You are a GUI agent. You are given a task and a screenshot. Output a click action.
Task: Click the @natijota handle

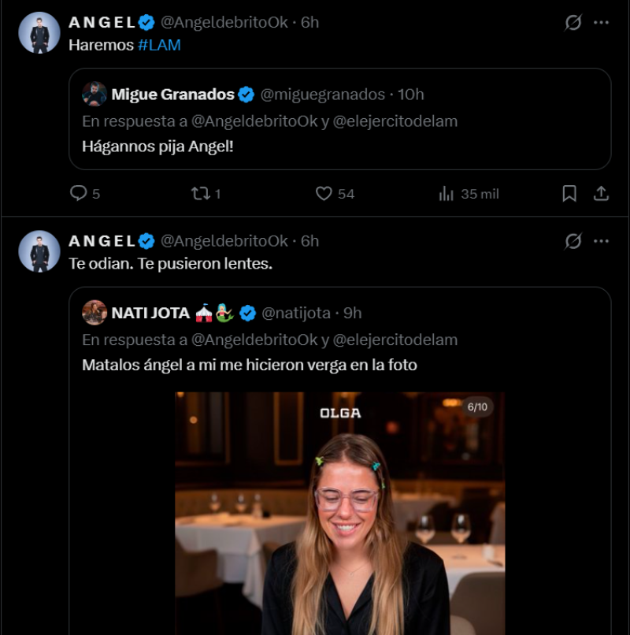click(296, 313)
